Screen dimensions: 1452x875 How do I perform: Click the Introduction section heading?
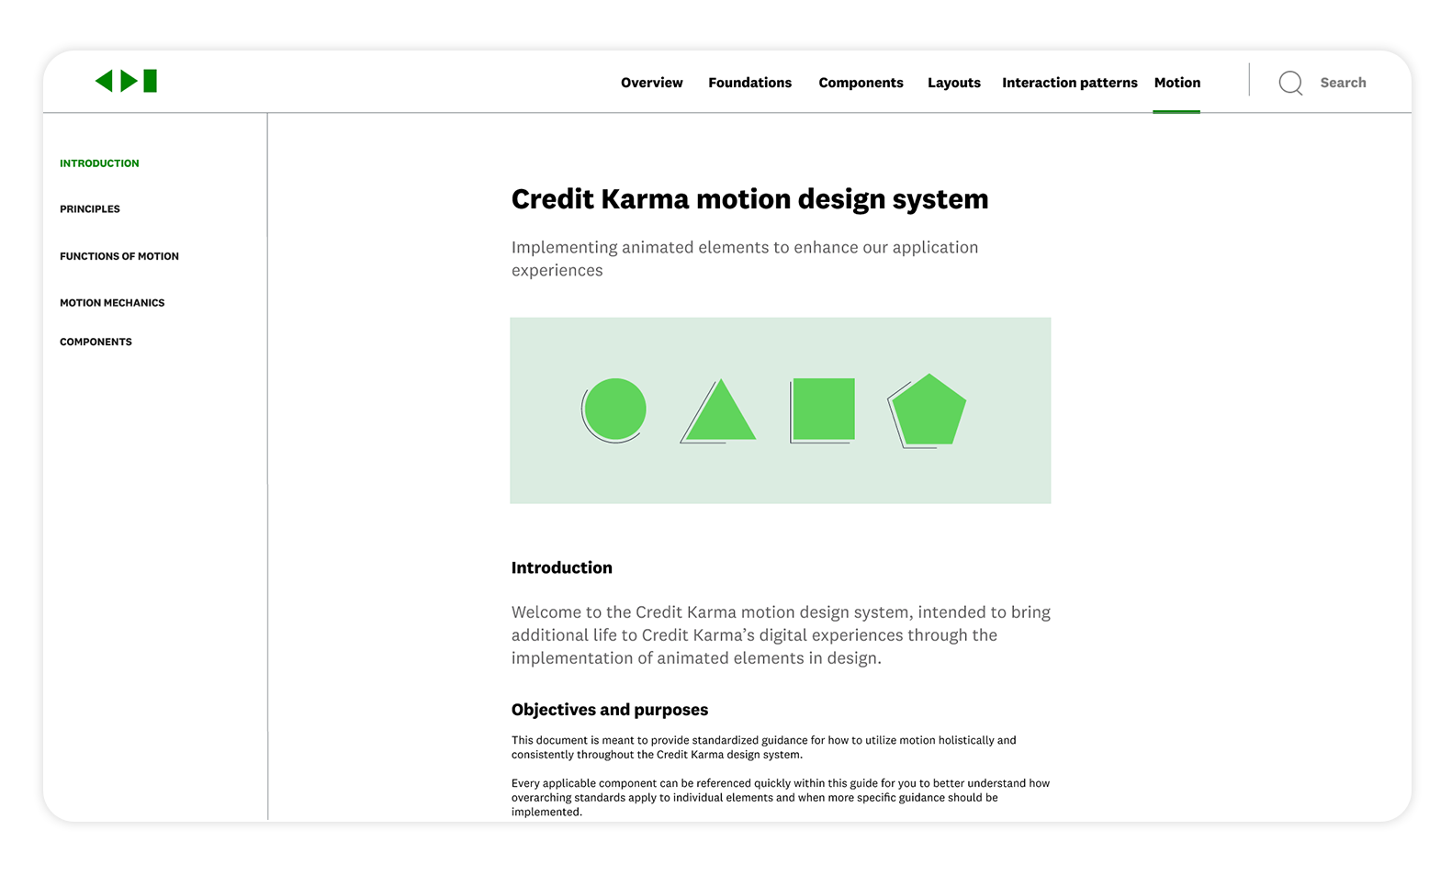pos(561,567)
